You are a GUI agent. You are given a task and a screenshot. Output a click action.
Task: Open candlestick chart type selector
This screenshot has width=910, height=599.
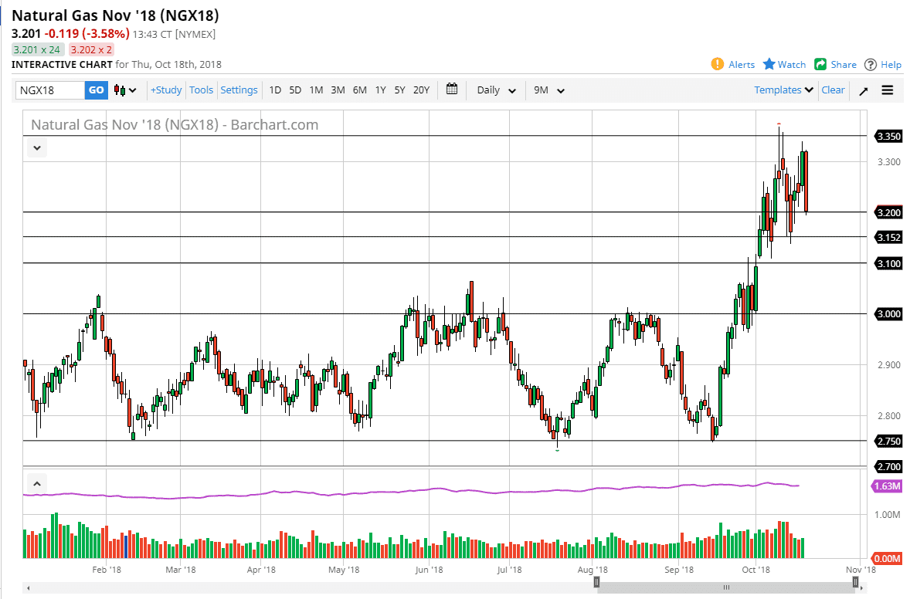pos(125,90)
